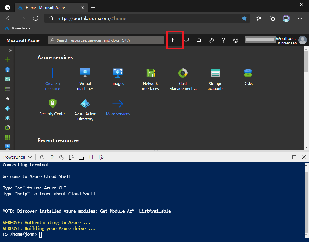The height and width of the screenshot is (242, 309).
Task: Open the PowerShell shell selector dropdown
Action: tap(17, 157)
